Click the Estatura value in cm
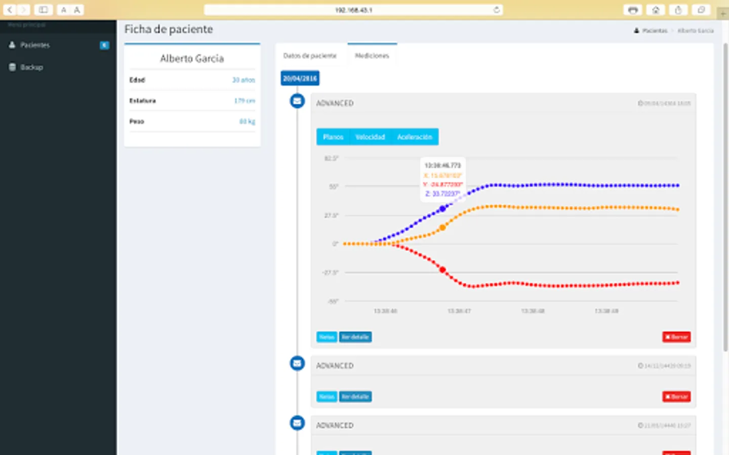The image size is (729, 455). click(x=245, y=101)
